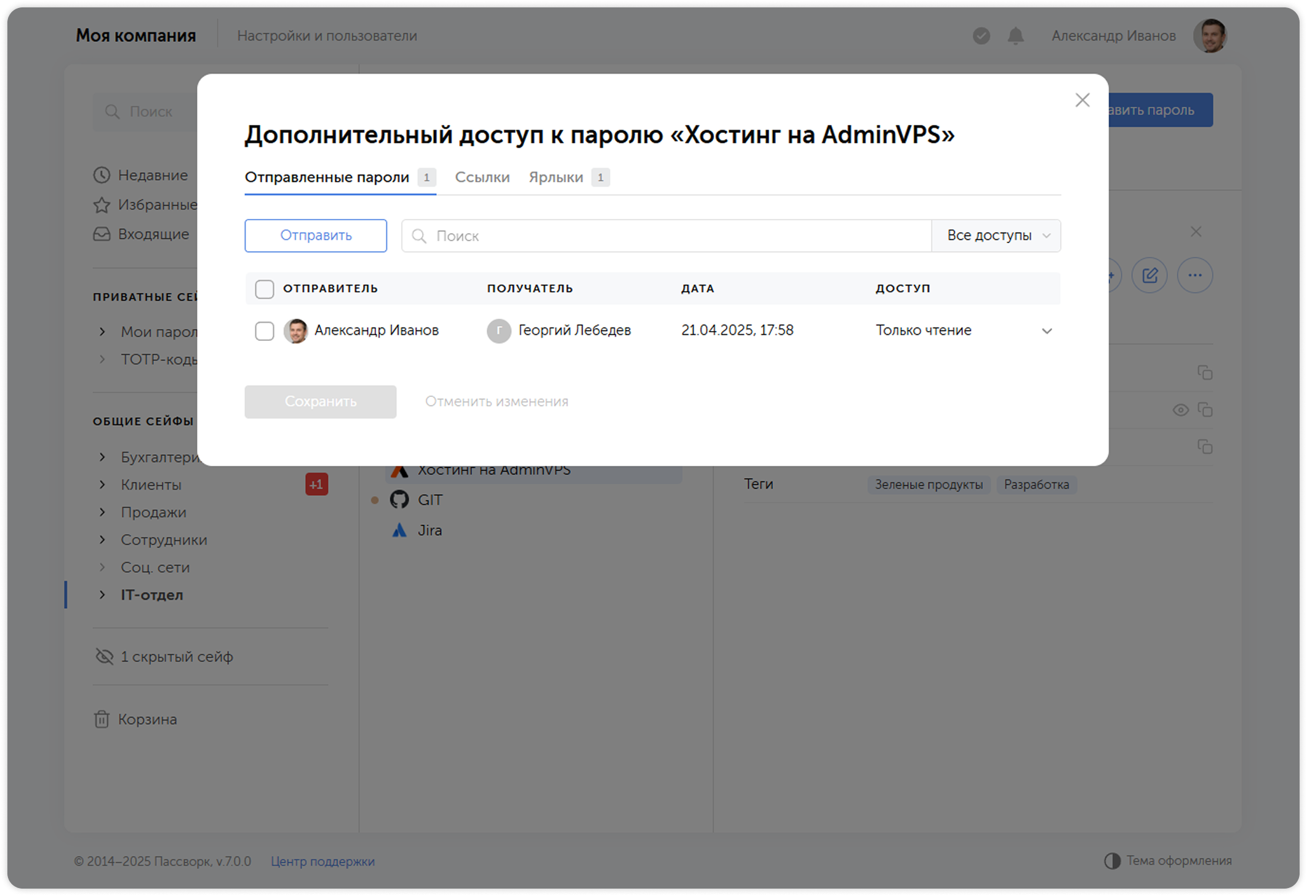Click the +1 badge next to Клиенты
Image resolution: width=1307 pixels, height=896 pixels.
(317, 485)
